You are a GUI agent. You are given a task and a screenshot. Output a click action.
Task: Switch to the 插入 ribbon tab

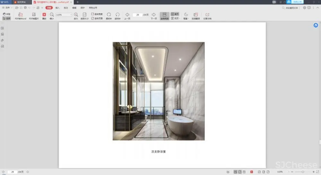pos(57,8)
